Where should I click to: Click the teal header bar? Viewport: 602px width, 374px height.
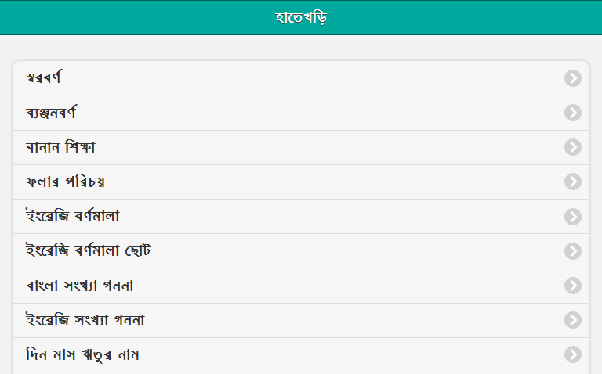[470, 17]
